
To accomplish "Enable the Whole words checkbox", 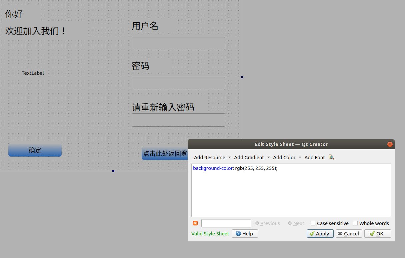I will point(355,223).
